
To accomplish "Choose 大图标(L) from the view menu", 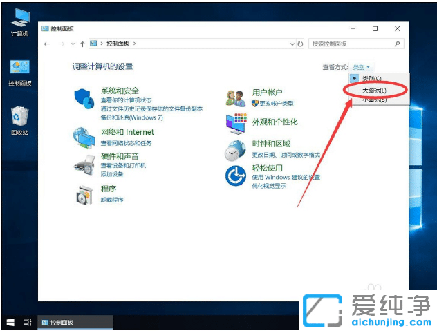I will click(379, 90).
